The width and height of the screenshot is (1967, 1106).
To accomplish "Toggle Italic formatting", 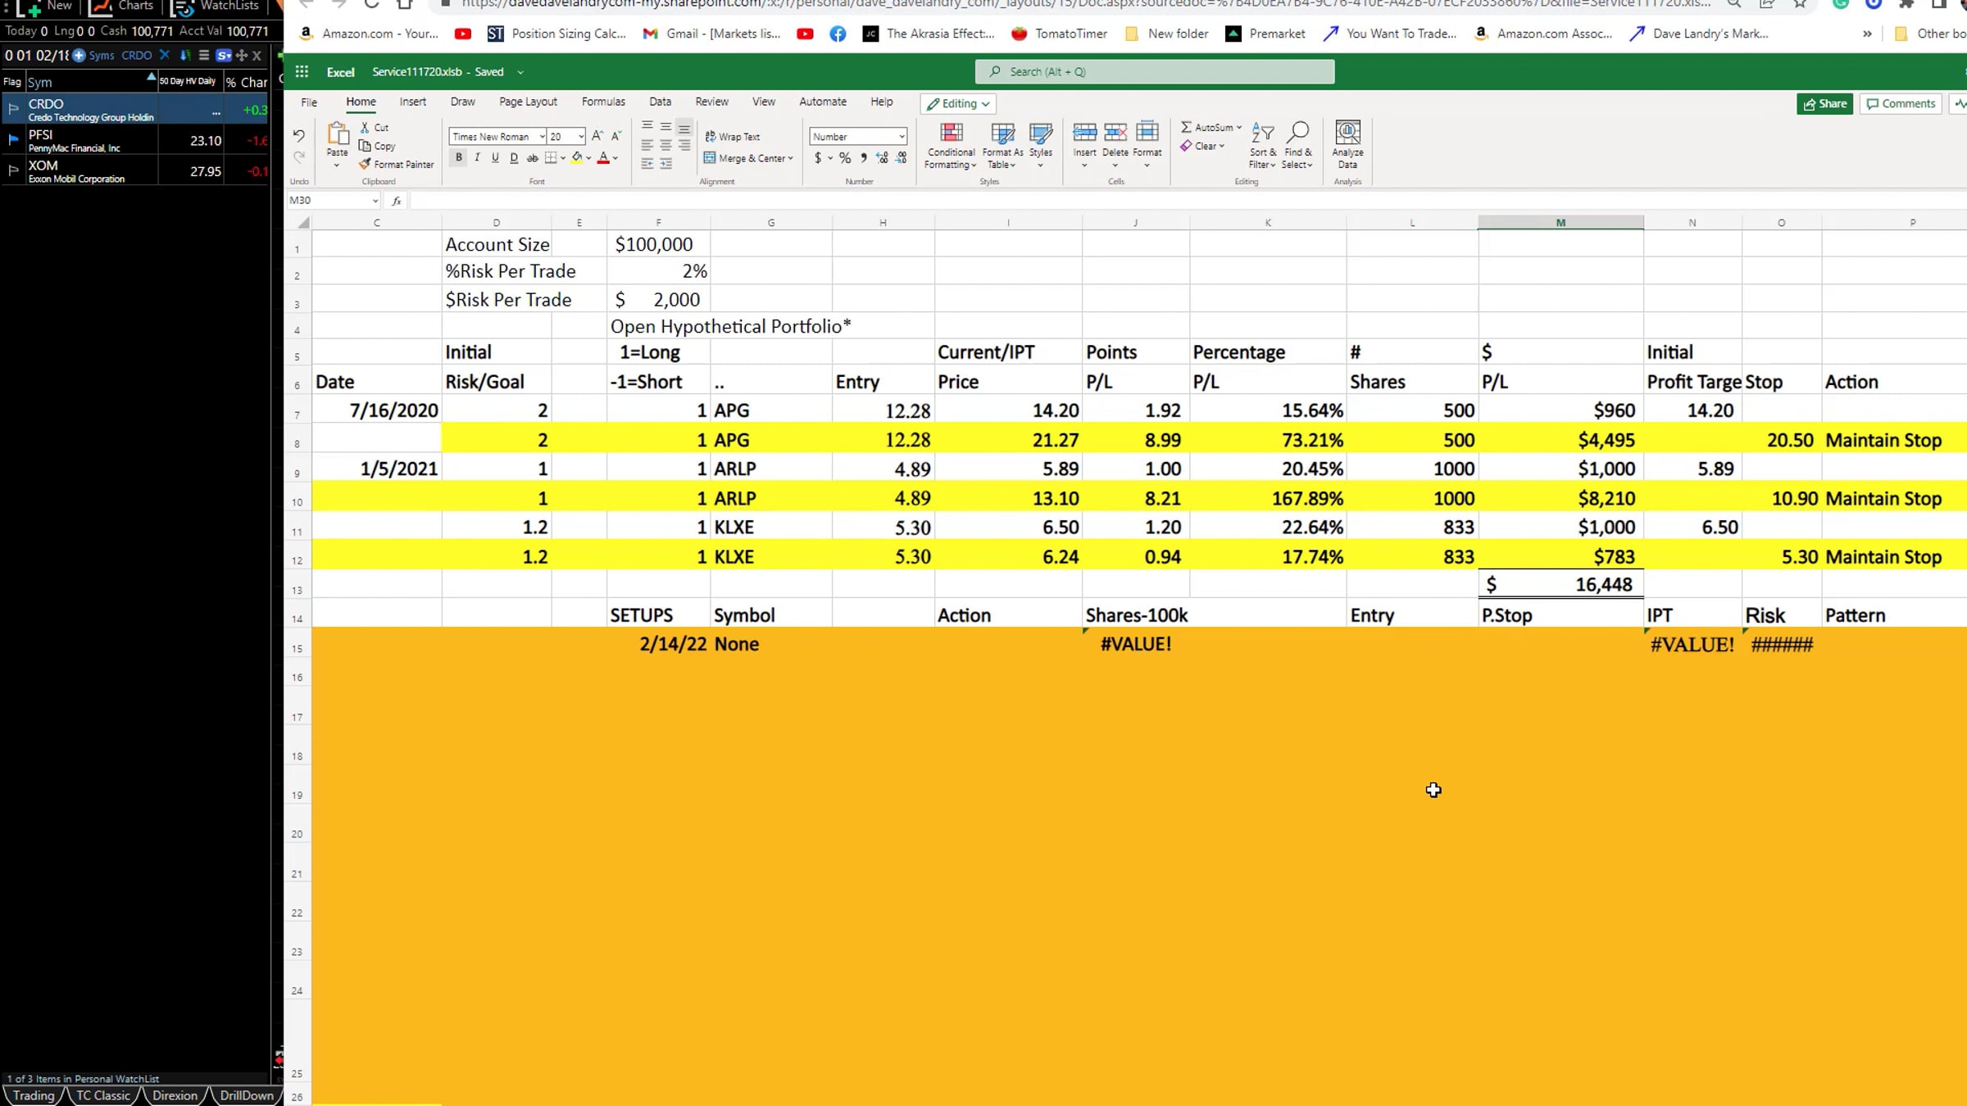I will (477, 157).
